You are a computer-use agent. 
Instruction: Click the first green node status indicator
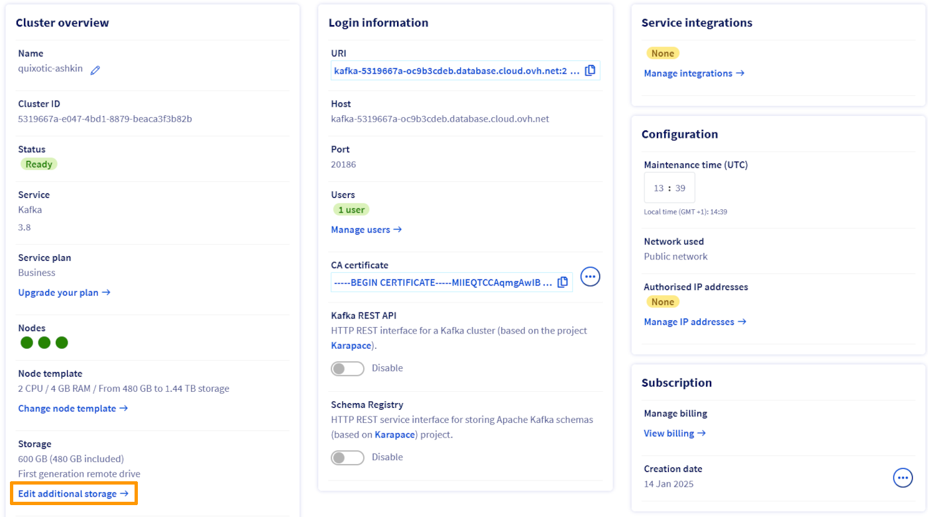tap(27, 342)
